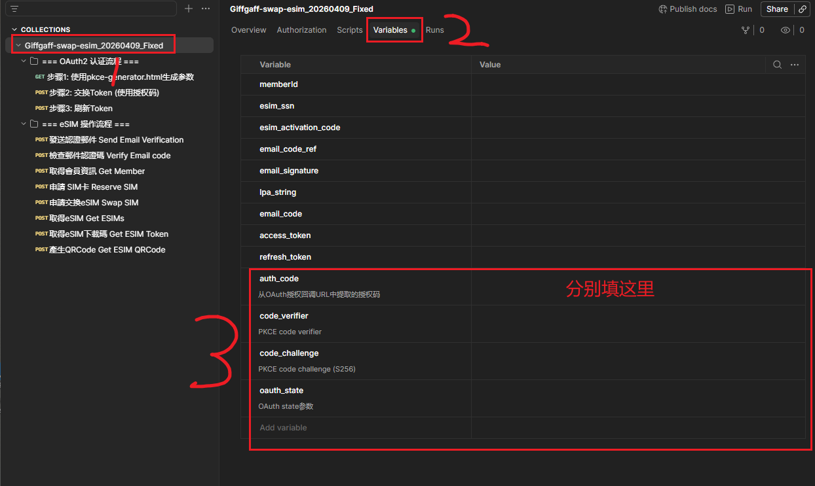The image size is (815, 486).
Task: Click the fork count icon
Action: pos(745,30)
